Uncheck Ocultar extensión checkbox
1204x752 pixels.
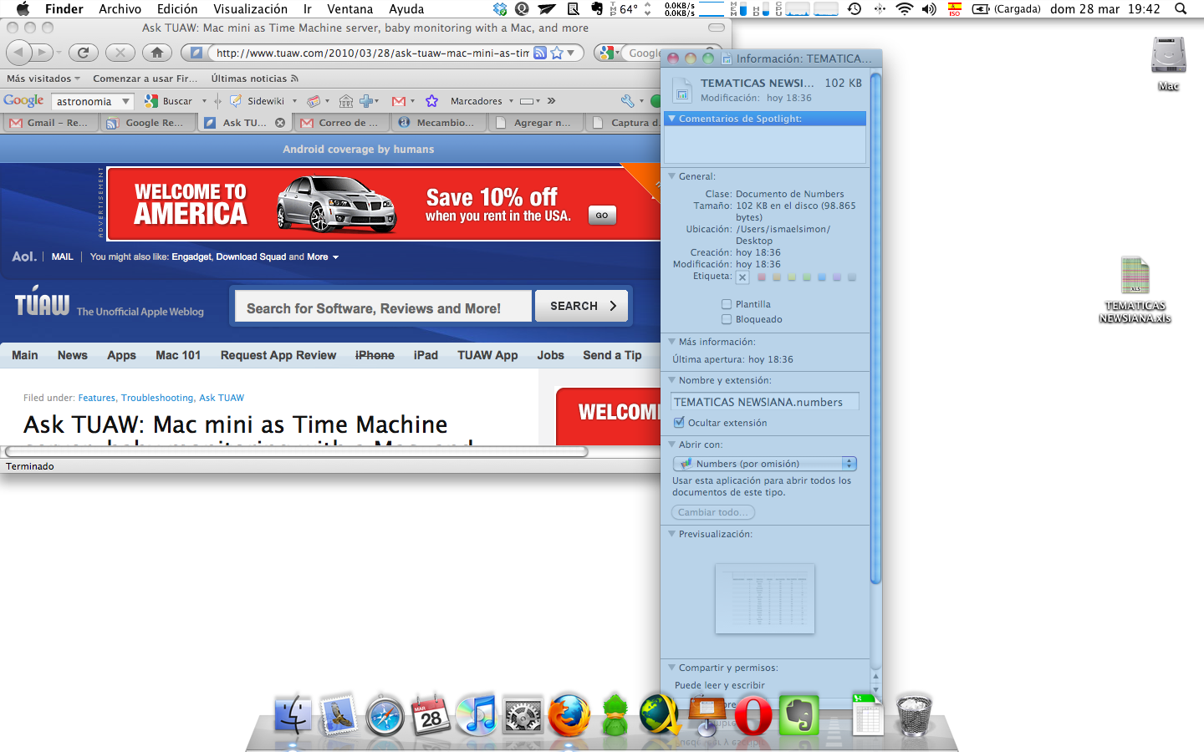pos(679,423)
